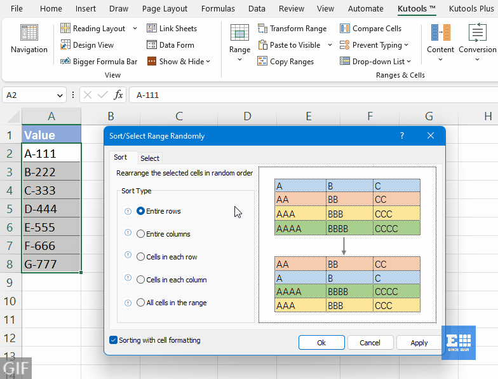Expand the Show & Hide dropdown arrow
The image size is (498, 379).
(x=208, y=61)
